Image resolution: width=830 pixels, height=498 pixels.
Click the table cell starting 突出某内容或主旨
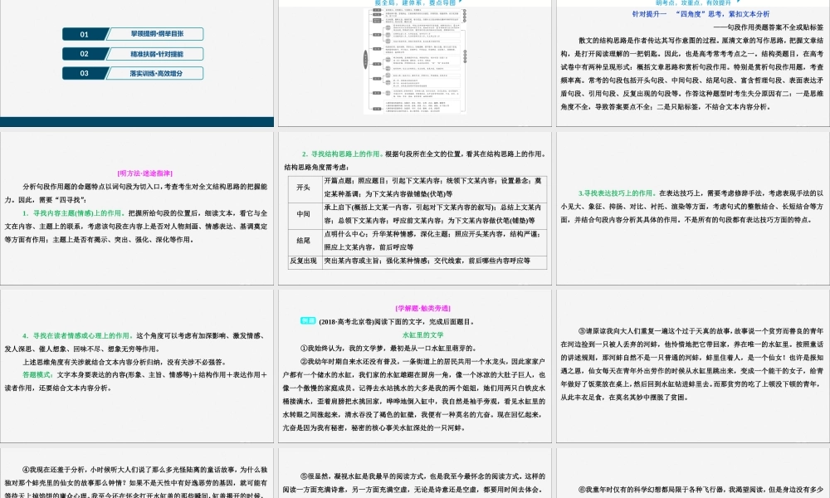click(x=435, y=261)
